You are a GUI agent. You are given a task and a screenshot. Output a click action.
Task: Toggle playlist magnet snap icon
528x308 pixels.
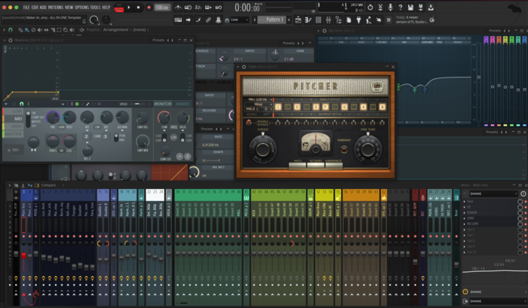[x=11, y=30]
